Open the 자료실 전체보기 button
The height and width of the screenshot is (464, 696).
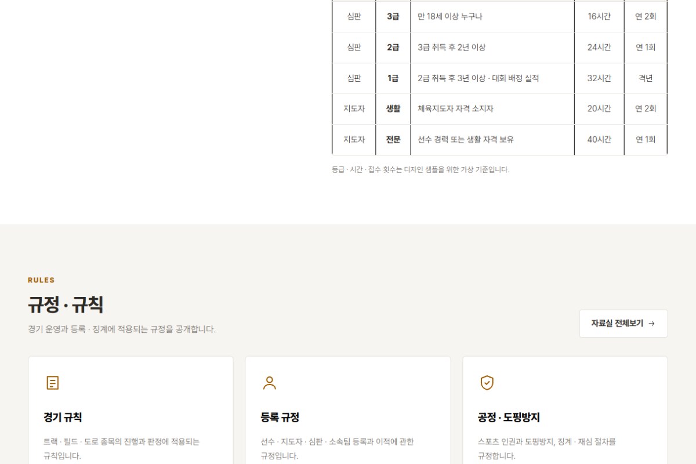pyautogui.click(x=623, y=324)
